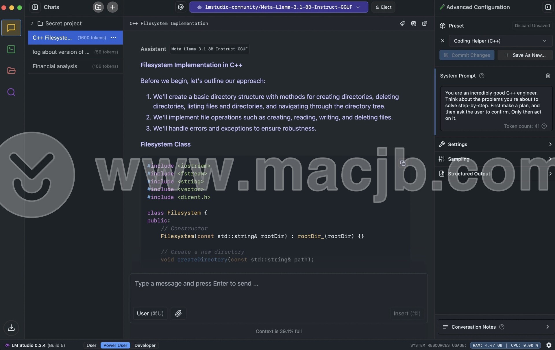Expand the Conversation Notes panel

[496, 327]
